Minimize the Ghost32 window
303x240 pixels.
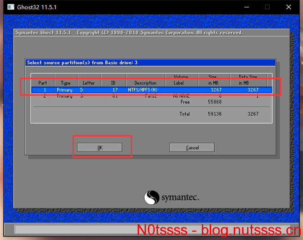[247, 7]
